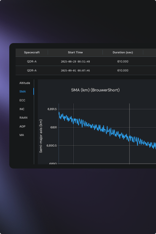Sort by Spacecraft column header

pyautogui.click(x=32, y=52)
